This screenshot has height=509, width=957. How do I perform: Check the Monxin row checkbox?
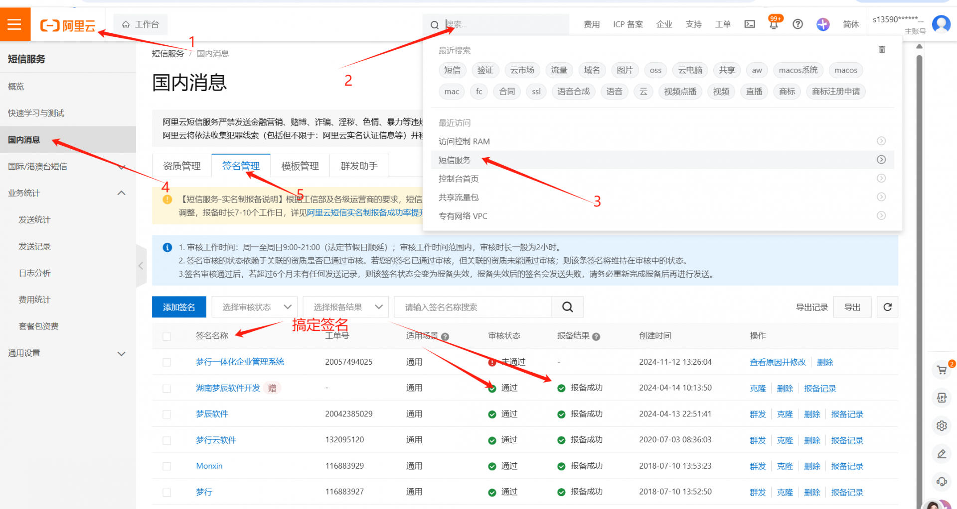(167, 466)
